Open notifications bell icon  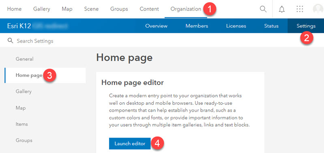click(x=282, y=9)
